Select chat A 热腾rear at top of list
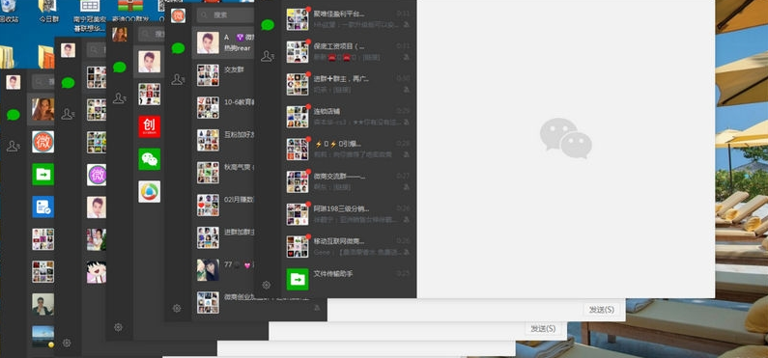768x358 pixels. 223,42
